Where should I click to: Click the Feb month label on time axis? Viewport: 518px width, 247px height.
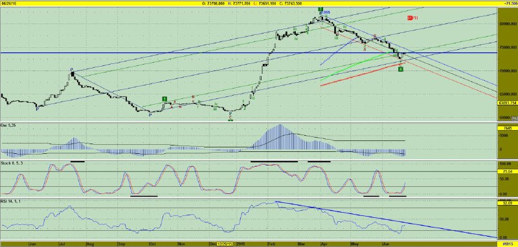click(x=271, y=244)
